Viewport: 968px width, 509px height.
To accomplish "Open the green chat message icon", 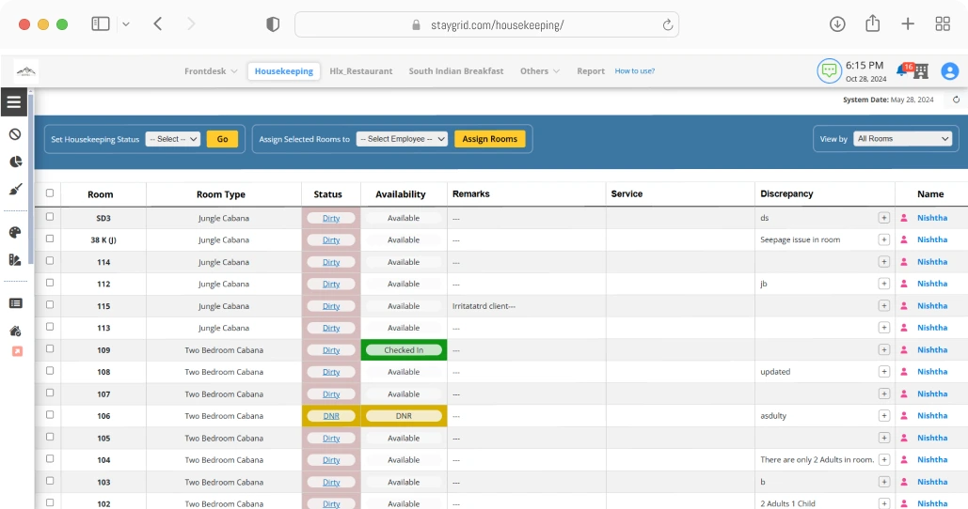I will pyautogui.click(x=829, y=70).
